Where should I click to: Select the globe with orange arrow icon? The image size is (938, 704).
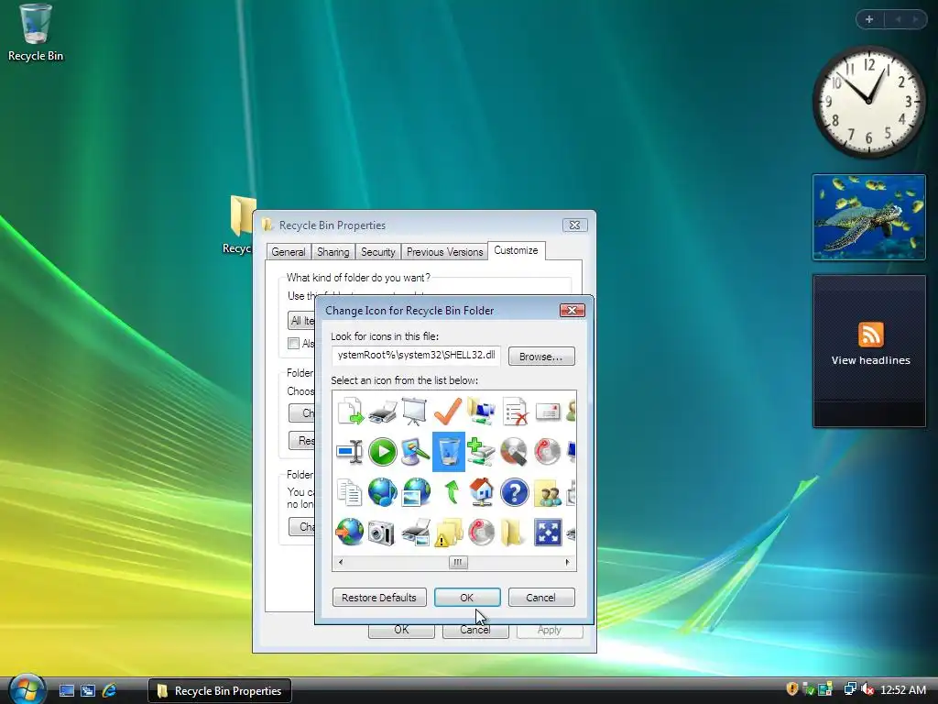tap(349, 532)
